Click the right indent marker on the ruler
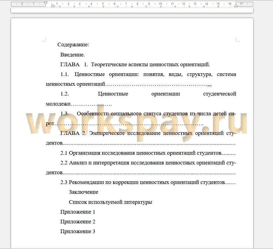 pyautogui.click(x=236, y=5)
